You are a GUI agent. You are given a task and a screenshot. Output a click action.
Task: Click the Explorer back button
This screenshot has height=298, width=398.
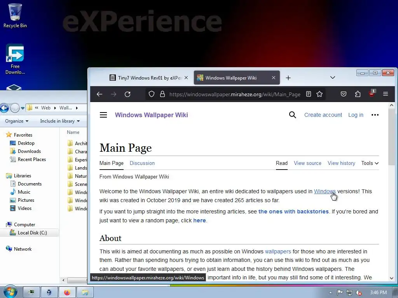tap(4, 108)
